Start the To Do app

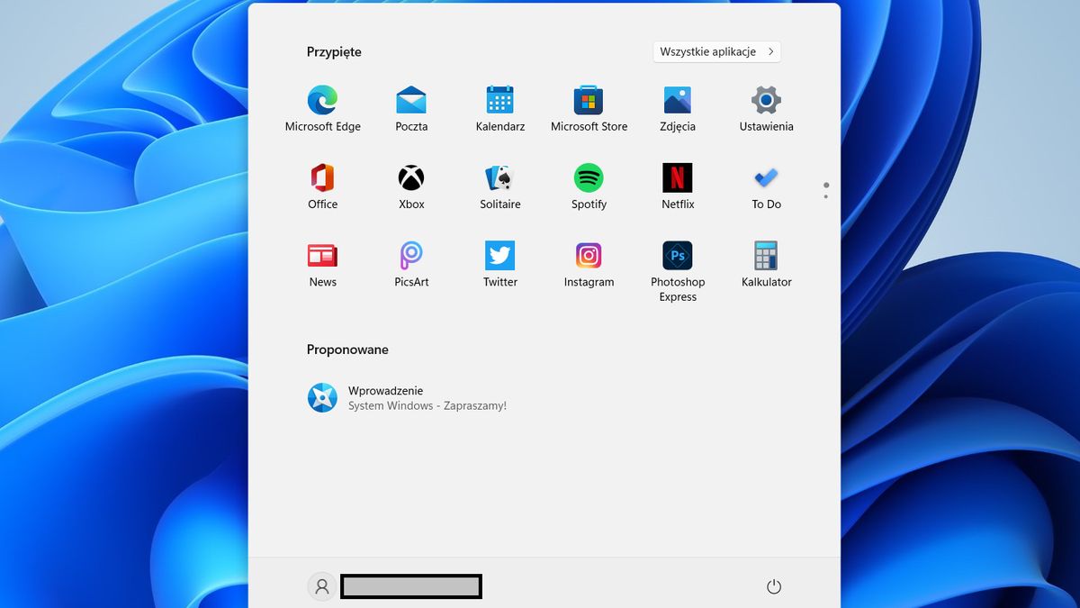pyautogui.click(x=765, y=179)
